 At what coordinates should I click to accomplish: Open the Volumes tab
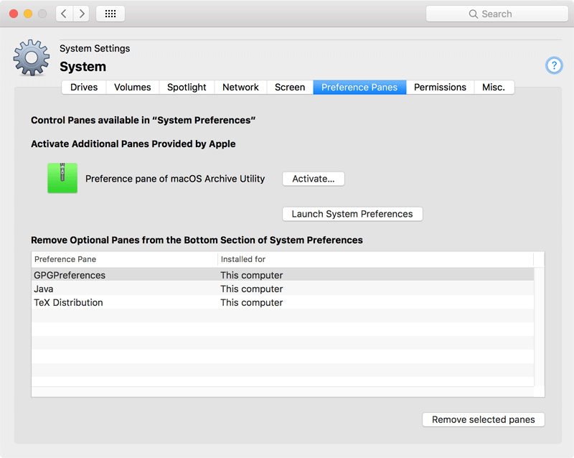(133, 87)
